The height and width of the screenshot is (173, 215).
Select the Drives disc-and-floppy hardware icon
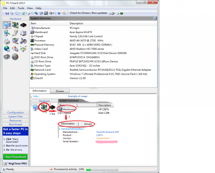(23, 33)
